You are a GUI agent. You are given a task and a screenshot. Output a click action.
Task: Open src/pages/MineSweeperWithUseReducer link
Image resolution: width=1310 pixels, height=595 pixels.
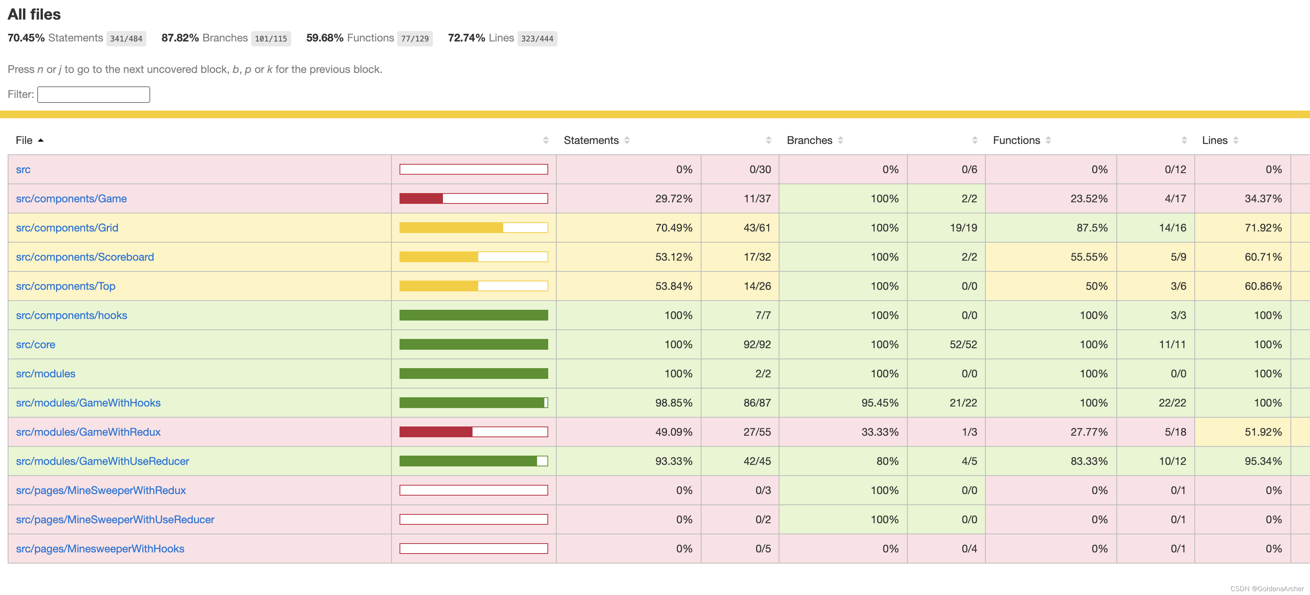click(x=115, y=519)
